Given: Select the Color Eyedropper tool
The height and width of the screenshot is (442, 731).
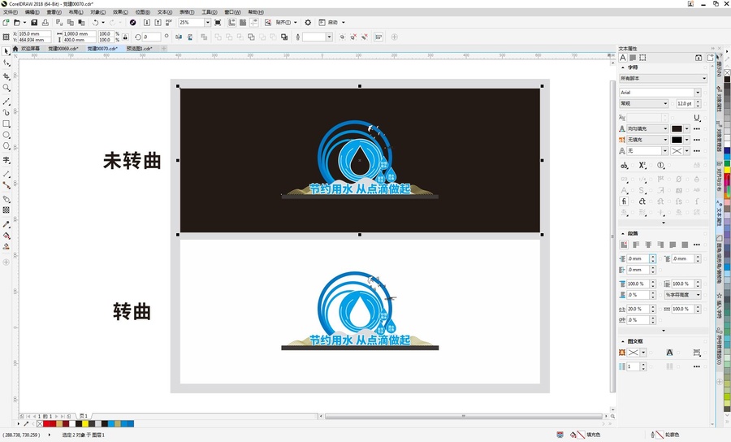Looking at the screenshot, I should coord(6,224).
